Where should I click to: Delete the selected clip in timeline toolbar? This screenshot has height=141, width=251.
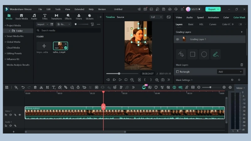(x=35, y=87)
